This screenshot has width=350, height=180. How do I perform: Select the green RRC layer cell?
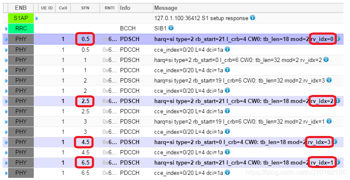click(x=21, y=28)
